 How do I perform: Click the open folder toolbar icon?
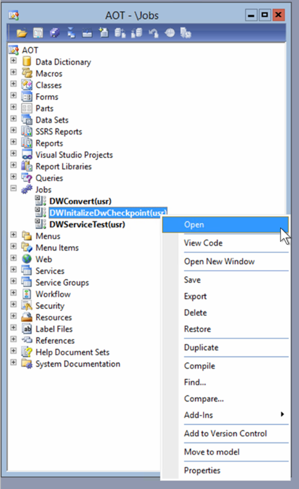click(22, 34)
